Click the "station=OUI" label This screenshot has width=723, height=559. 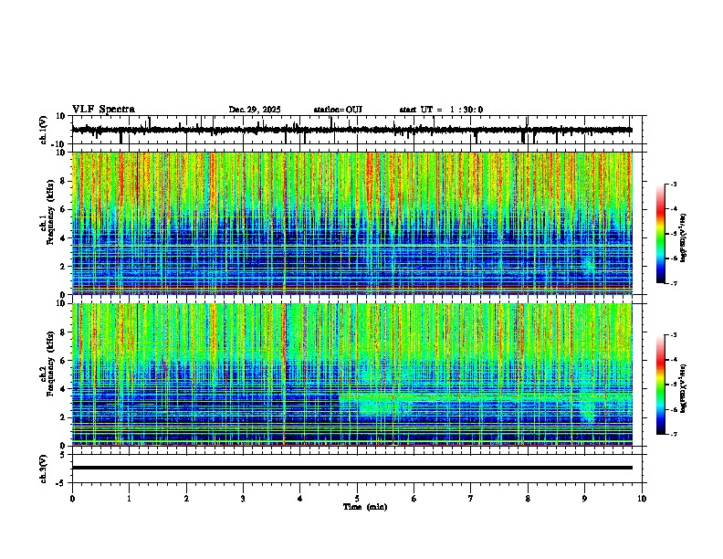[x=338, y=110]
